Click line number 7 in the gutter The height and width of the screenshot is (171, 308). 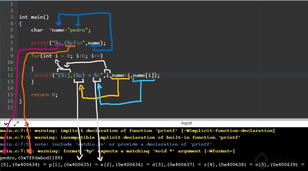tap(11, 43)
